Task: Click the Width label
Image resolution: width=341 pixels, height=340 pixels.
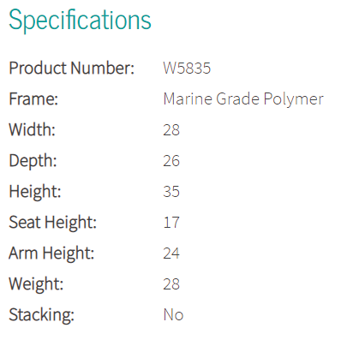Action: point(32,130)
